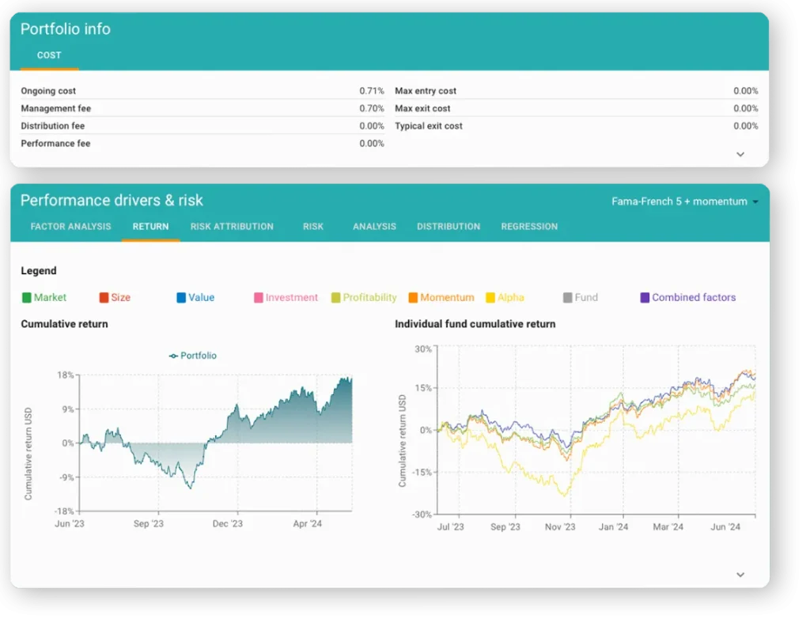The width and height of the screenshot is (810, 622).
Task: Expand the Performance drivers panel chevron
Action: coord(740,575)
